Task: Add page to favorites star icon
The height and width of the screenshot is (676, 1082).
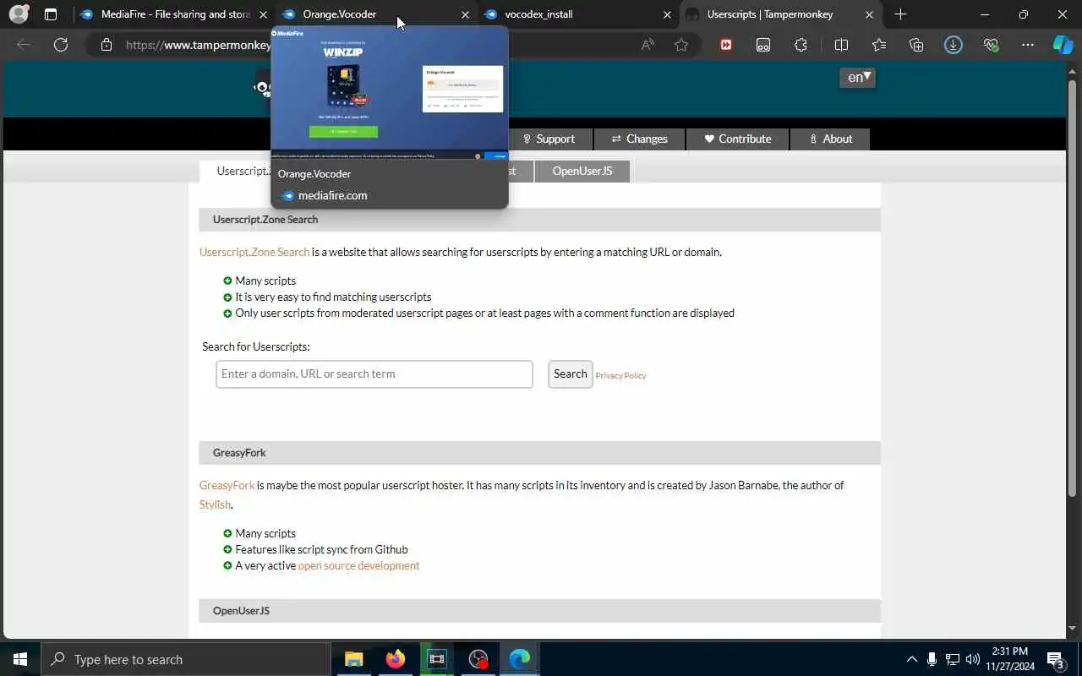Action: (x=681, y=45)
